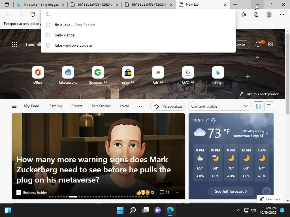Viewport: 290px width, 217px height.
Task: Show hidden system tray icons
Action: (x=239, y=210)
